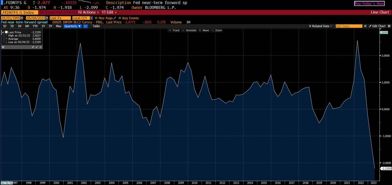392x185 pixels.
Task: Click the -2.2159 last value axis tag
Action: (386, 169)
